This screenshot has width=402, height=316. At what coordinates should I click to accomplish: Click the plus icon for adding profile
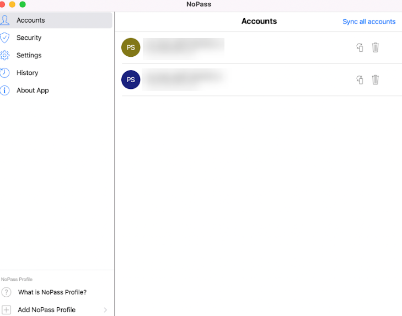pos(6,309)
